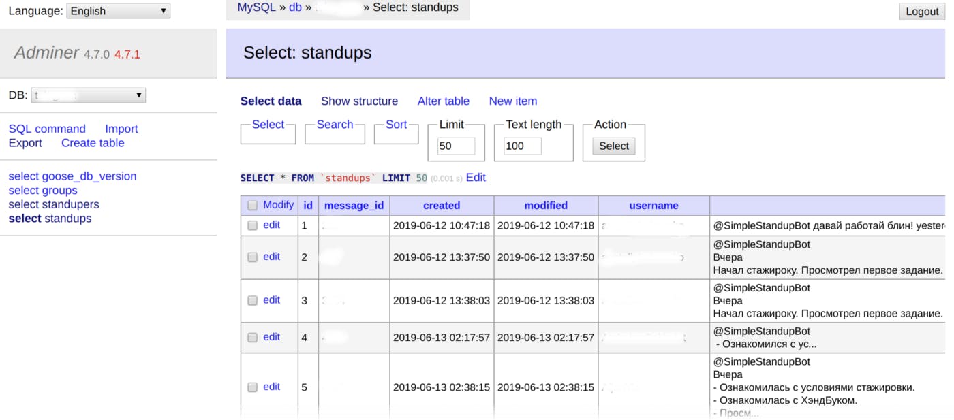Click the edit link for row id 5

click(x=271, y=387)
